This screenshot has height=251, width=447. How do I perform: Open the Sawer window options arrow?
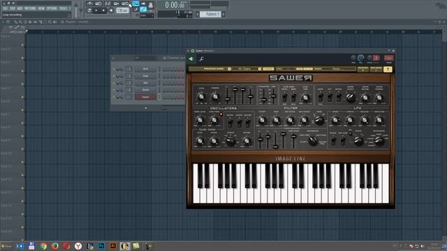(188, 51)
